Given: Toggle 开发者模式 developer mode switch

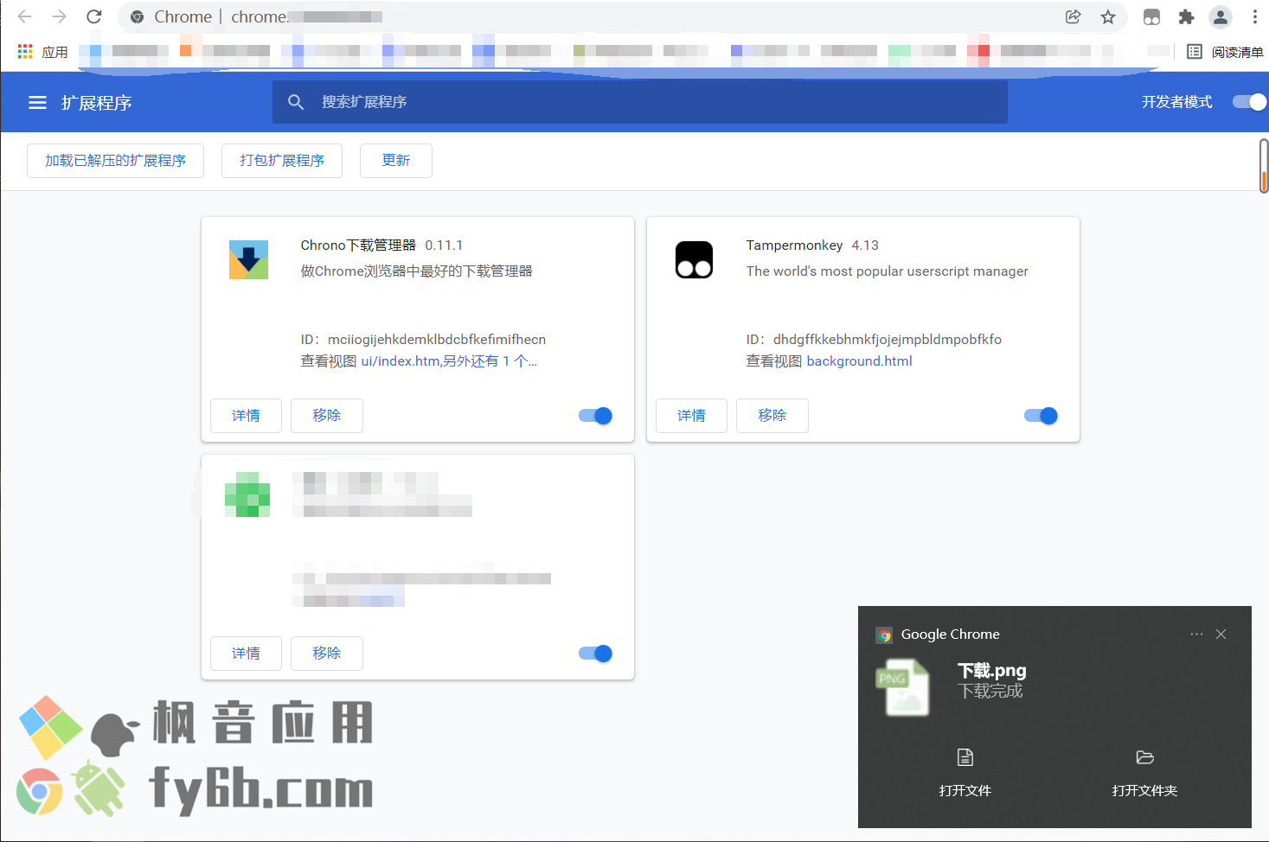Looking at the screenshot, I should tap(1249, 102).
